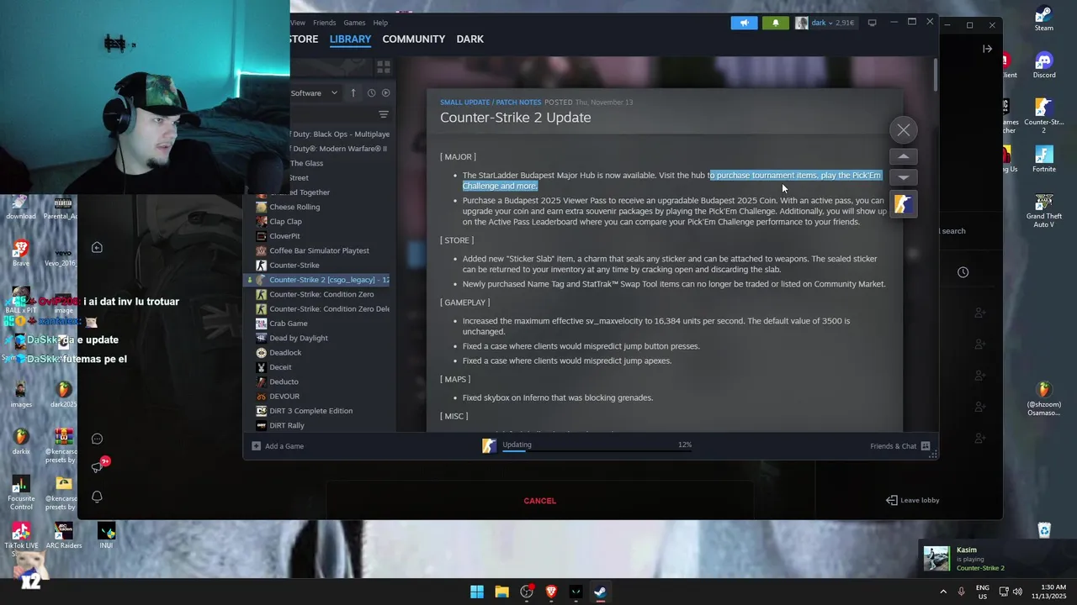
Task: Click Windows Start button on taskbar
Action: click(477, 592)
